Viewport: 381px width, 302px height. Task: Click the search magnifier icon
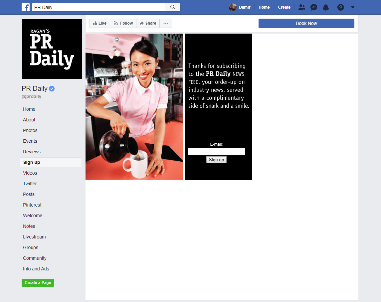172,7
